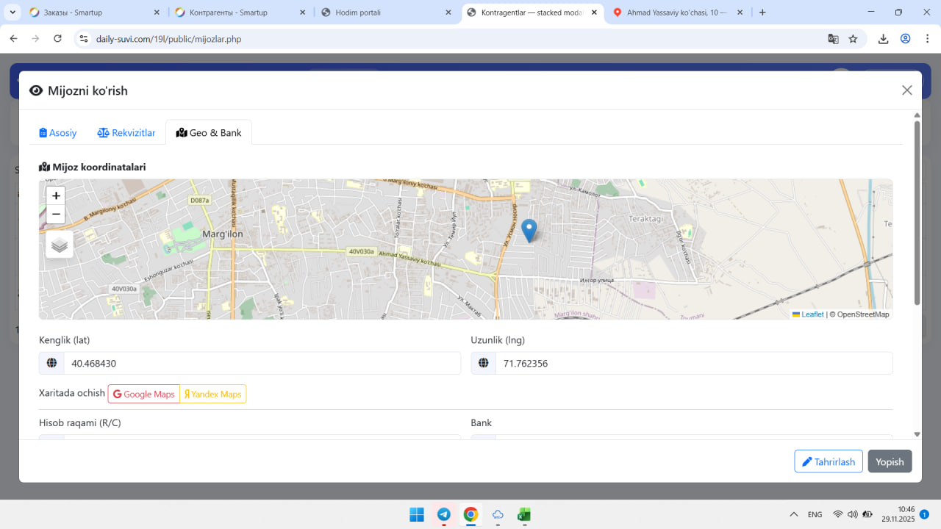Open the map layers control
The height and width of the screenshot is (529, 941).
point(60,245)
